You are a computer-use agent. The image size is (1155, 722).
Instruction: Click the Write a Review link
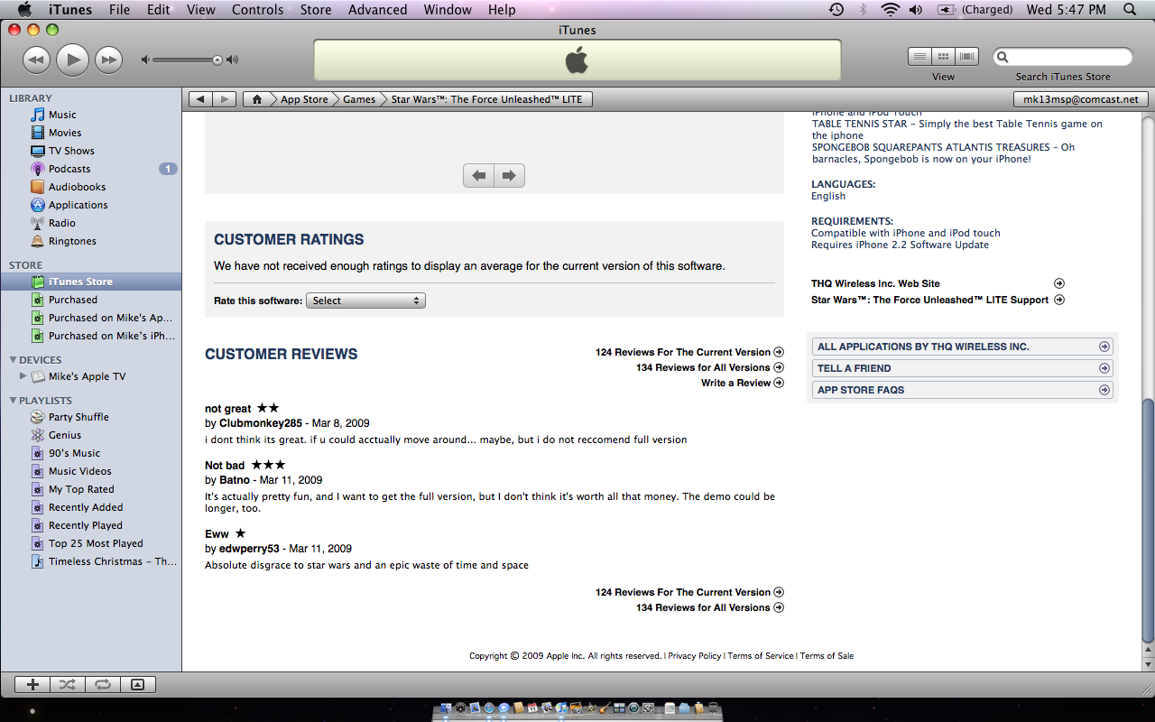(x=742, y=383)
